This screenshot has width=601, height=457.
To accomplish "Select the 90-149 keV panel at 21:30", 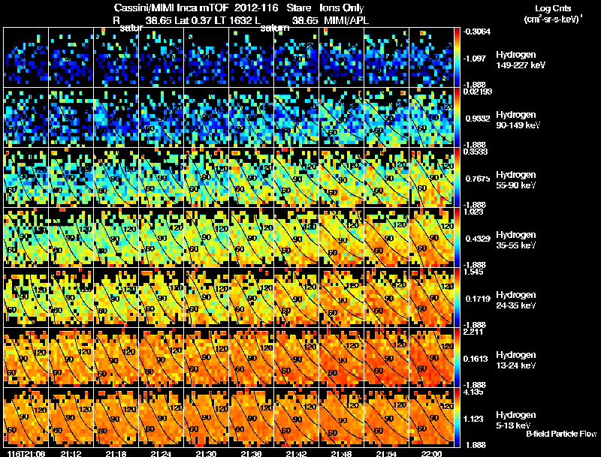I will pyautogui.click(x=206, y=118).
